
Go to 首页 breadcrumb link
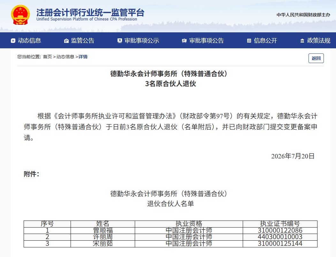[47, 57]
